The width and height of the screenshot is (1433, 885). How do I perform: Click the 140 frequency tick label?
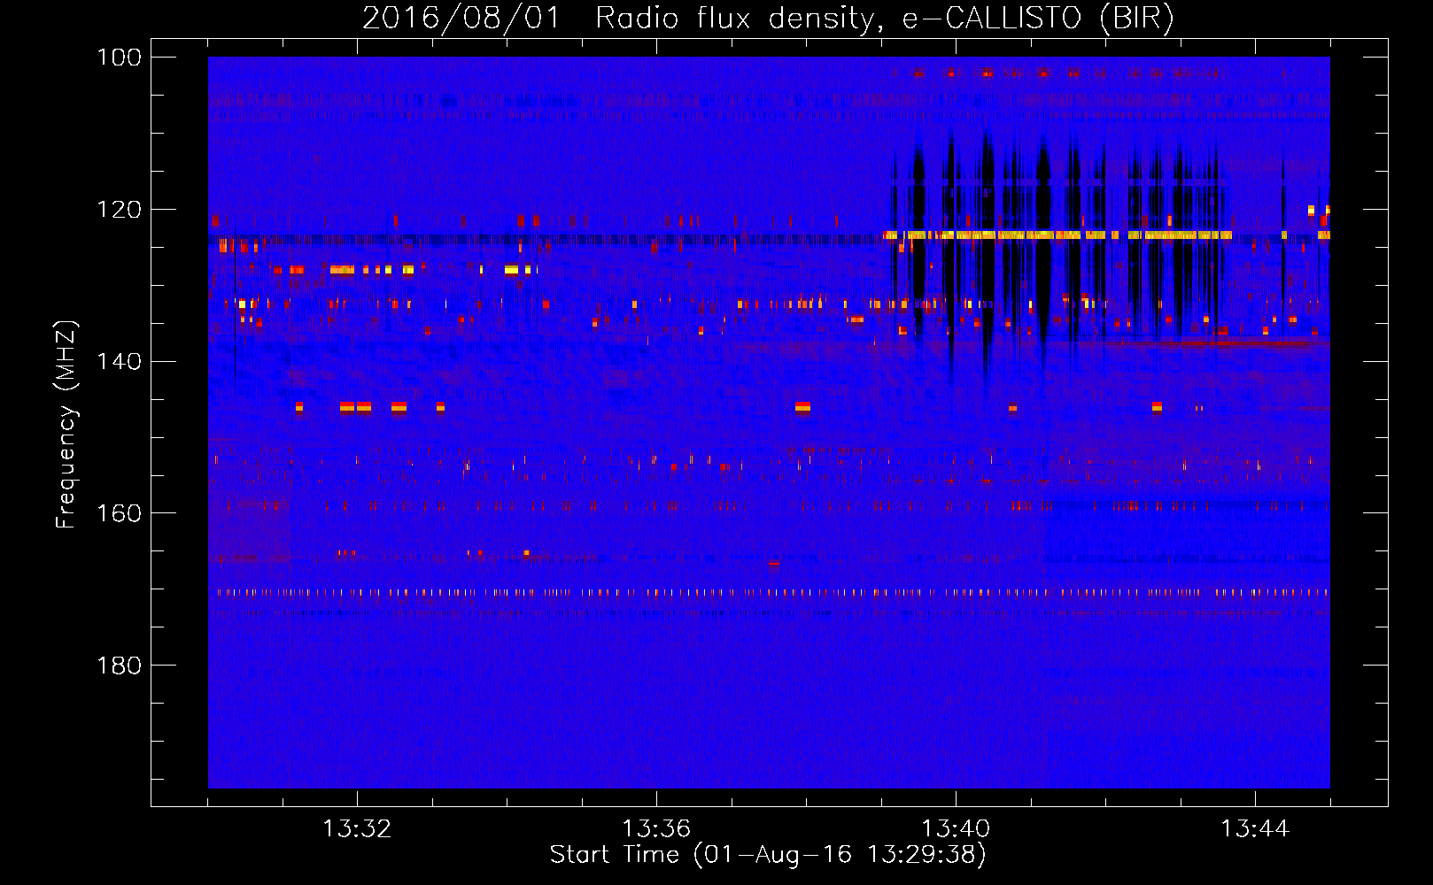click(x=119, y=361)
